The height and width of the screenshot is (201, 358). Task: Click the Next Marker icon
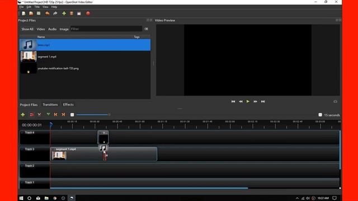pos(63,114)
